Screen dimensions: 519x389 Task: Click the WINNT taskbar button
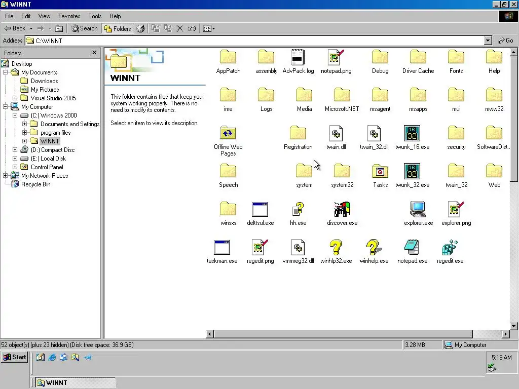coord(76,382)
